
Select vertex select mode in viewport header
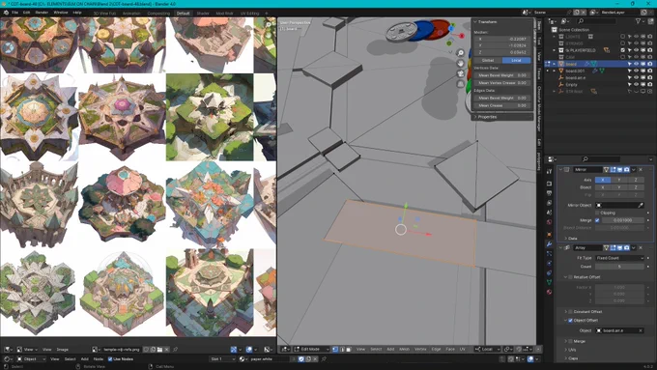tap(335, 349)
